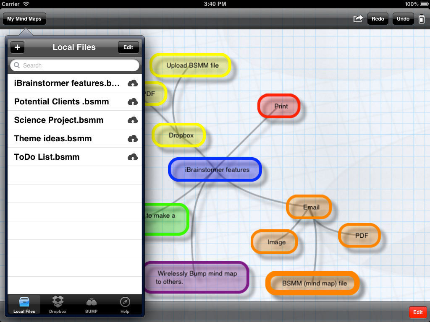Toggle the My Mind Maps popover
The width and height of the screenshot is (430, 322).
pyautogui.click(x=24, y=19)
